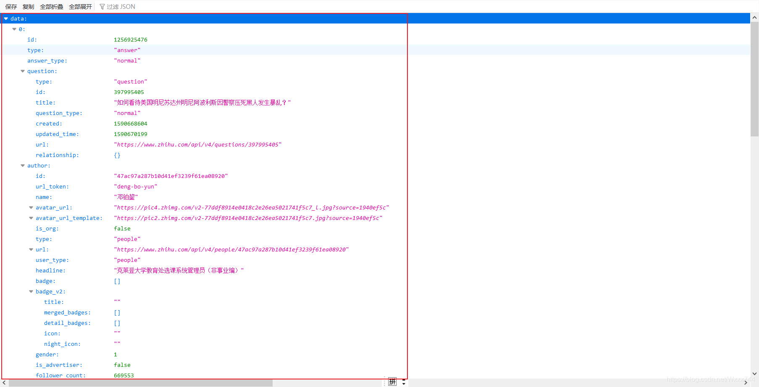Click the questions/397995405 API URL value
The width and height of the screenshot is (759, 387).
(198, 144)
